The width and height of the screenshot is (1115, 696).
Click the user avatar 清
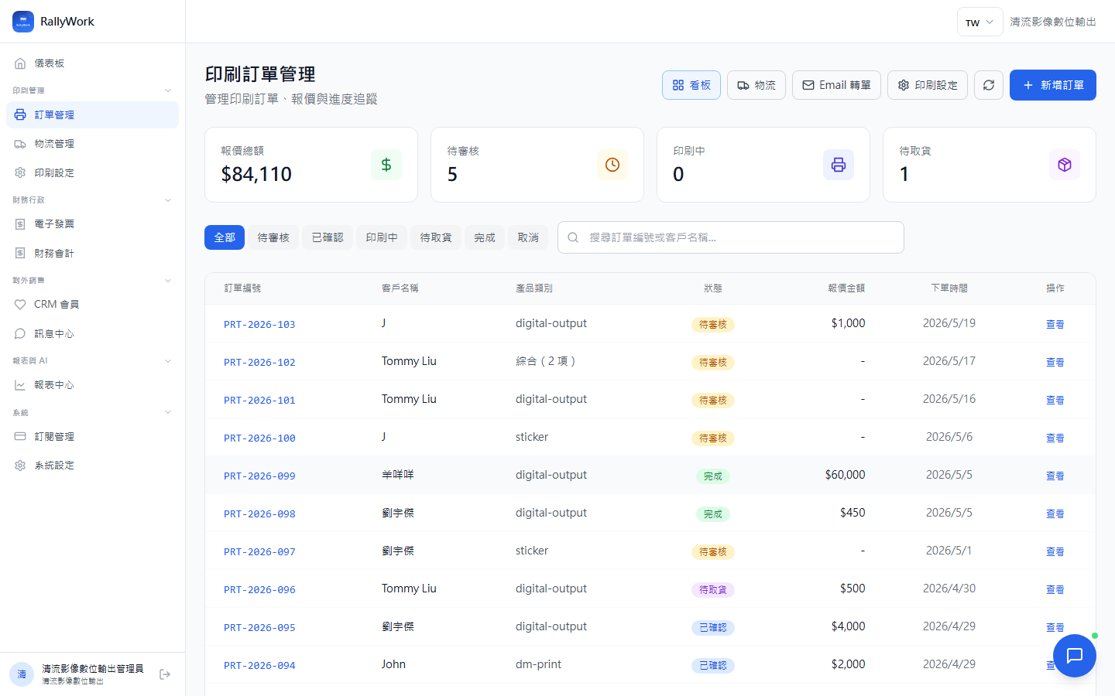tap(22, 674)
